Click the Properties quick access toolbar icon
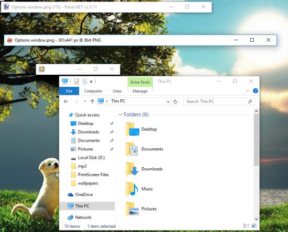Image resolution: width=288 pixels, height=232 pixels. click(x=76, y=82)
